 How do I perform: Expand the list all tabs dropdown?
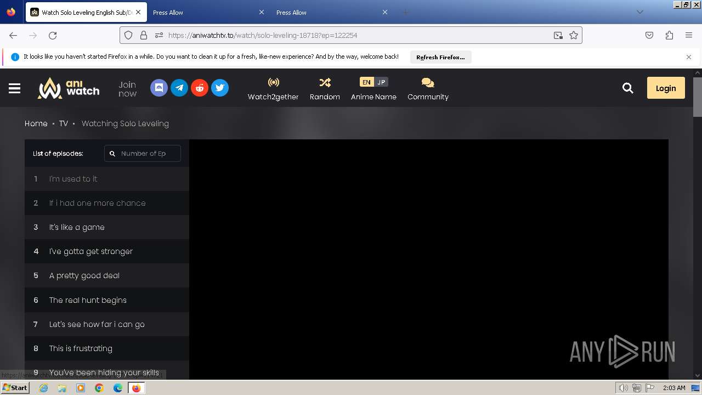[639, 12]
